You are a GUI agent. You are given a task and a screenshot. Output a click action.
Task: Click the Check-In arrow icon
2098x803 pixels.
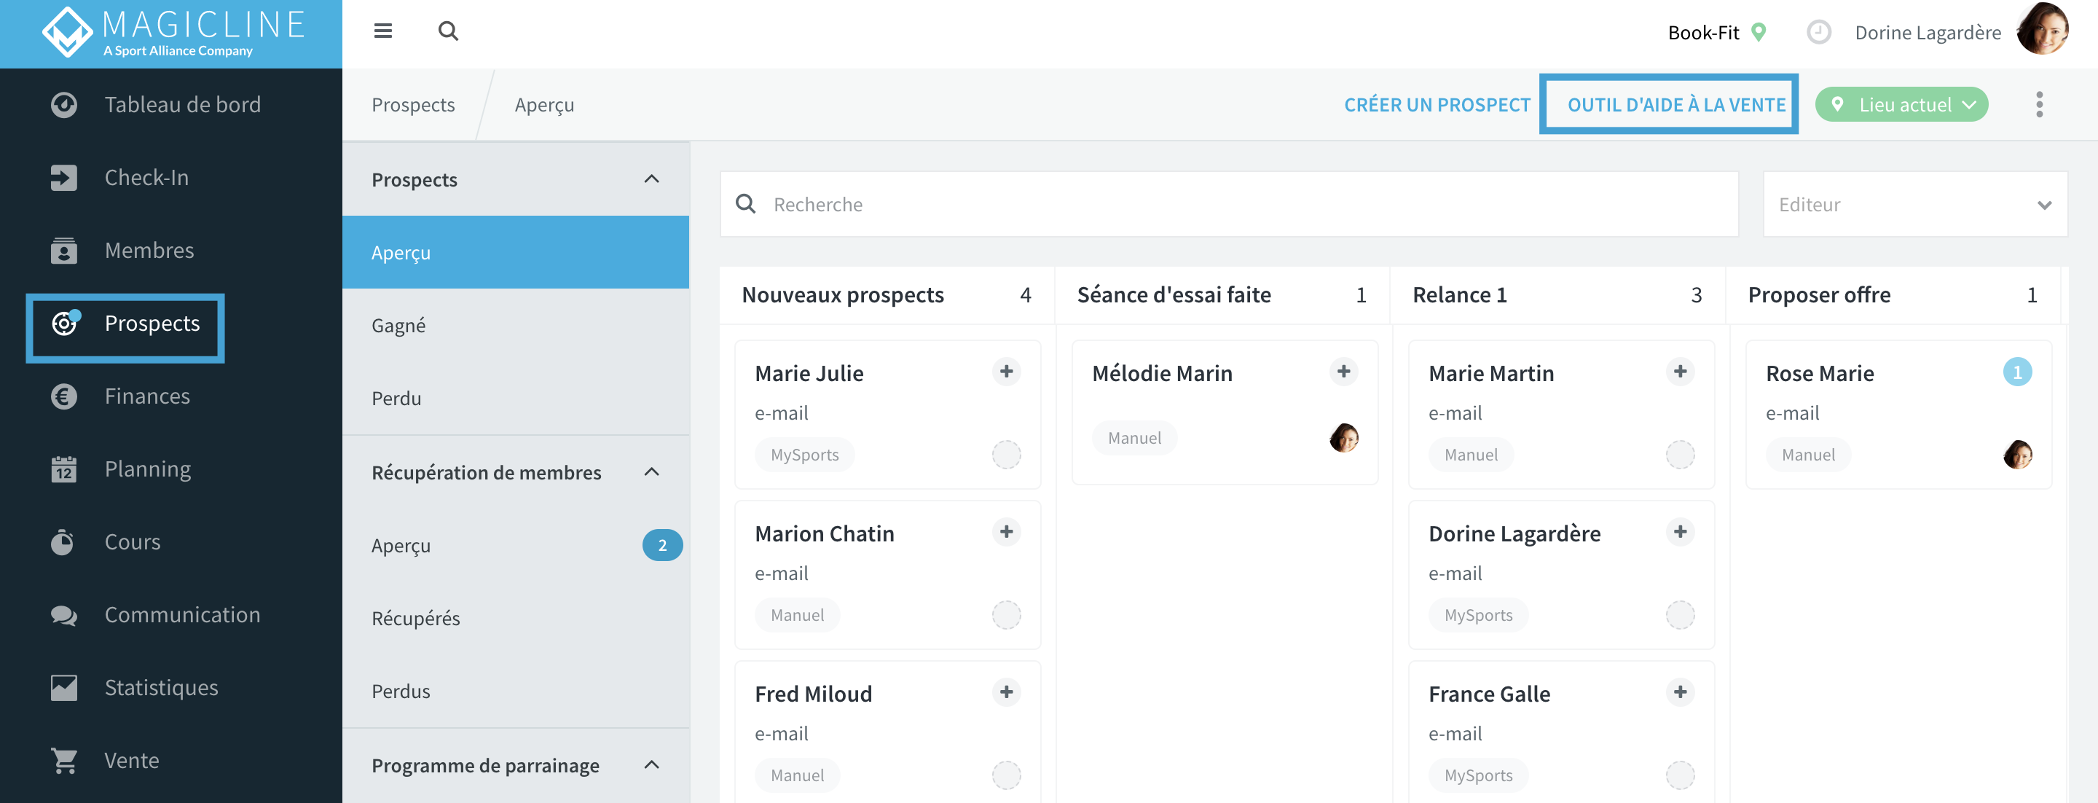pos(63,178)
